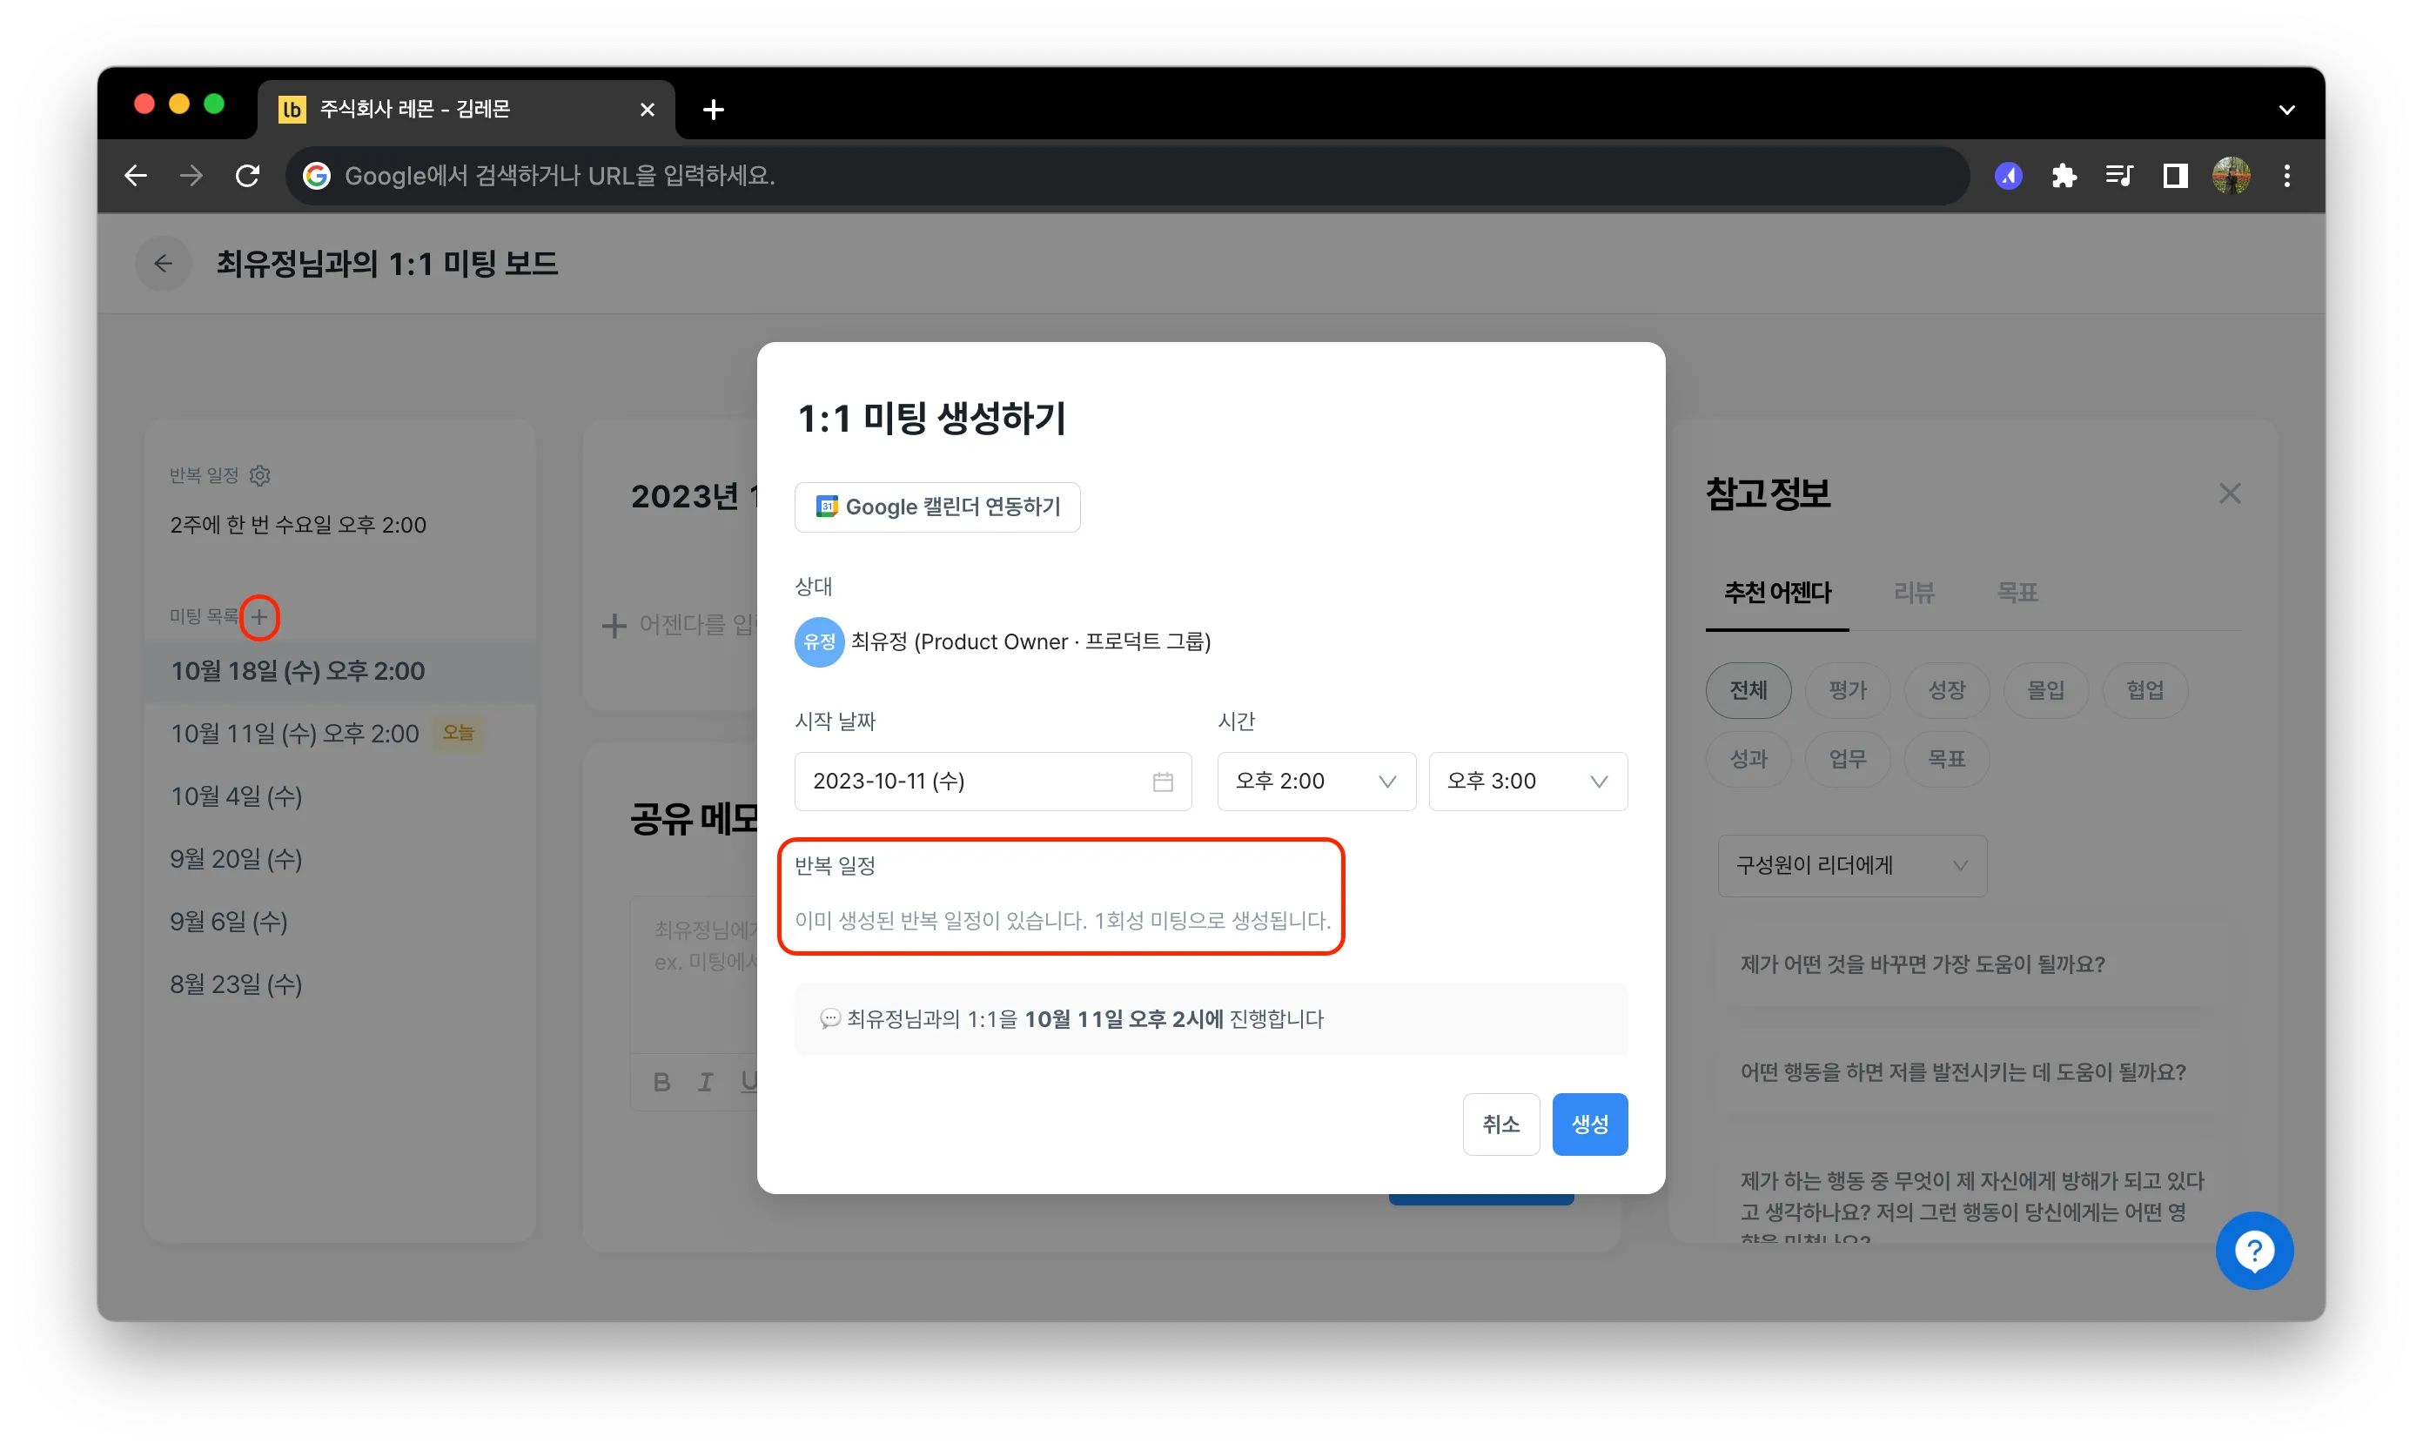Open the Chrome three-dot menu

tap(2287, 176)
